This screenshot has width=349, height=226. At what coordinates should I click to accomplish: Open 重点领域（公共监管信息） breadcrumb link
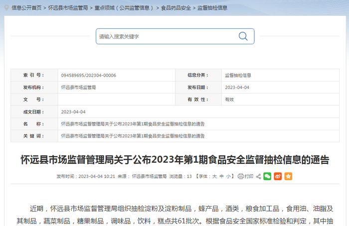124,8
